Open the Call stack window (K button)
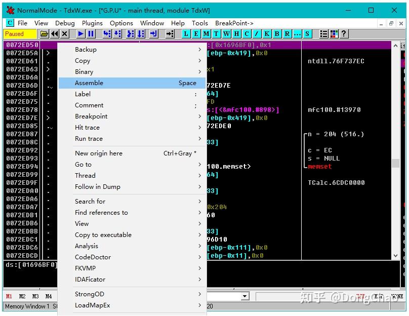Image resolution: width=409 pixels, height=316 pixels. 267,34
